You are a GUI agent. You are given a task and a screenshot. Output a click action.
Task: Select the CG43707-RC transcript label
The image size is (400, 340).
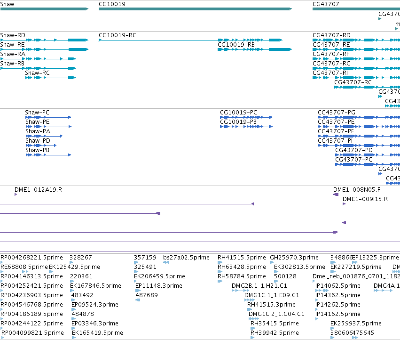click(353, 82)
